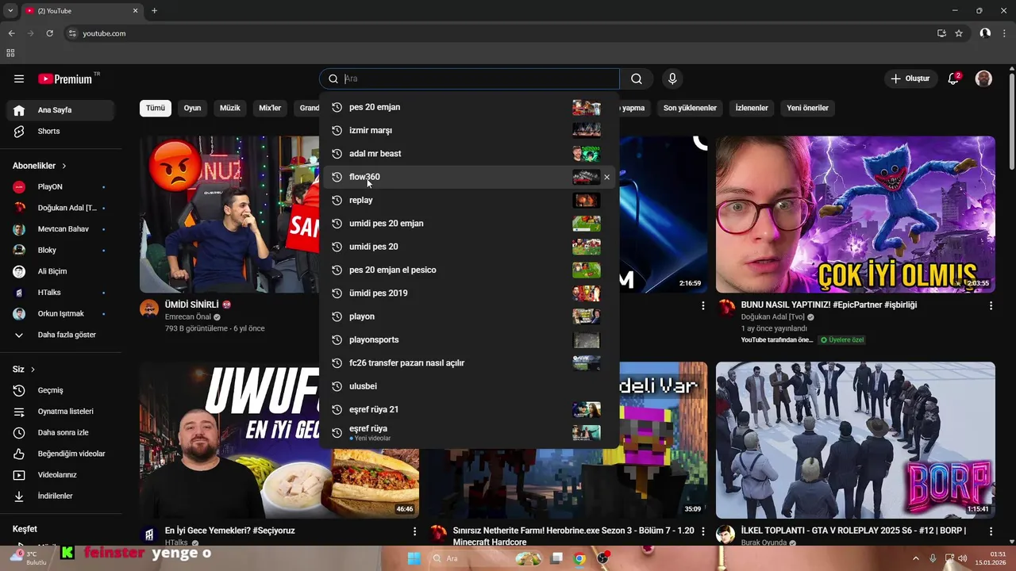Remove flow360 suggestion with X

coord(607,177)
